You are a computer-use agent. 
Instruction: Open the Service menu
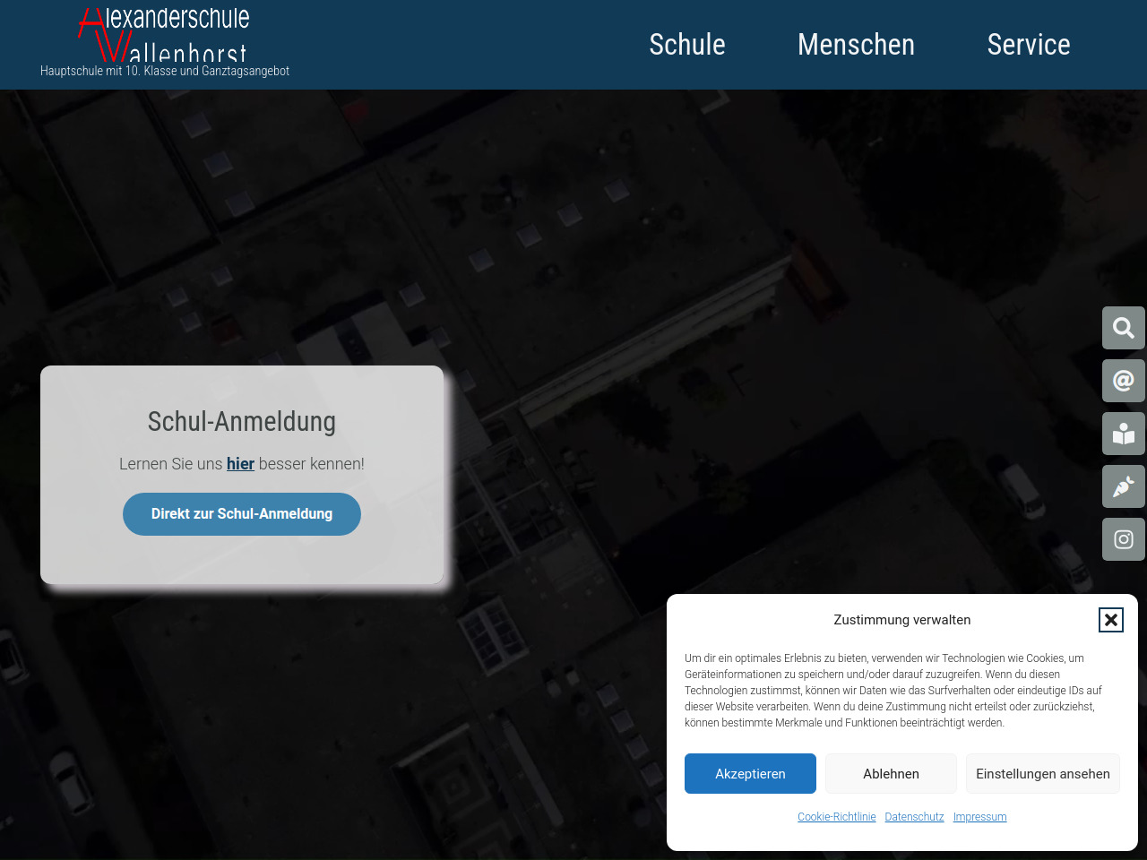tap(1029, 45)
